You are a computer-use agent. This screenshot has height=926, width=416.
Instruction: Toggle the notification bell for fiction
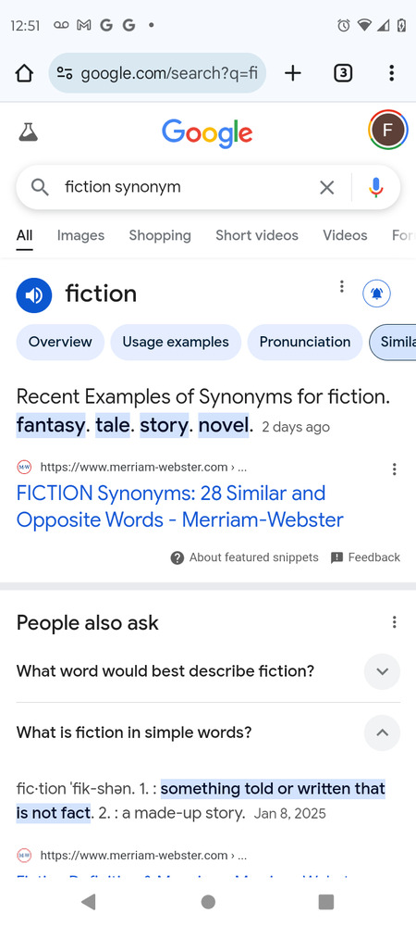click(x=376, y=294)
